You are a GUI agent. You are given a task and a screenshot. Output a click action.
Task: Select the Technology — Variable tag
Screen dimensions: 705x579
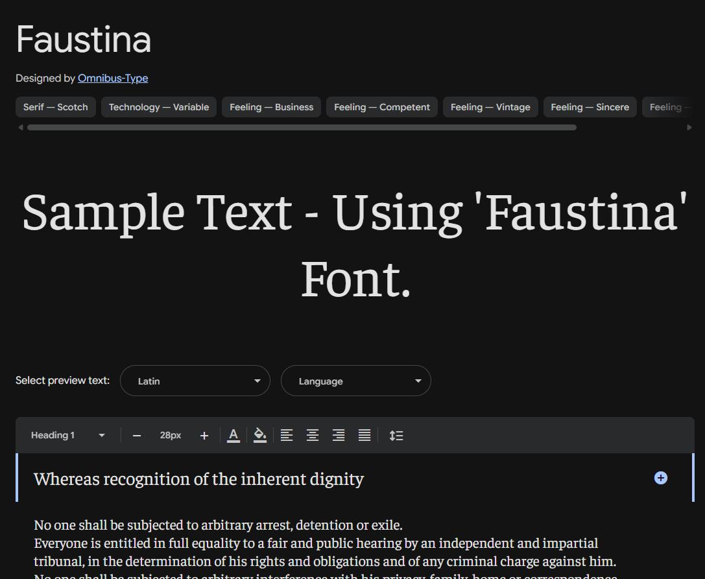159,107
